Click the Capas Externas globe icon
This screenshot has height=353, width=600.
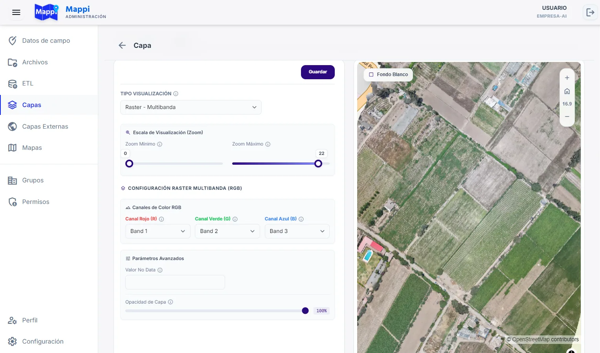pyautogui.click(x=13, y=126)
